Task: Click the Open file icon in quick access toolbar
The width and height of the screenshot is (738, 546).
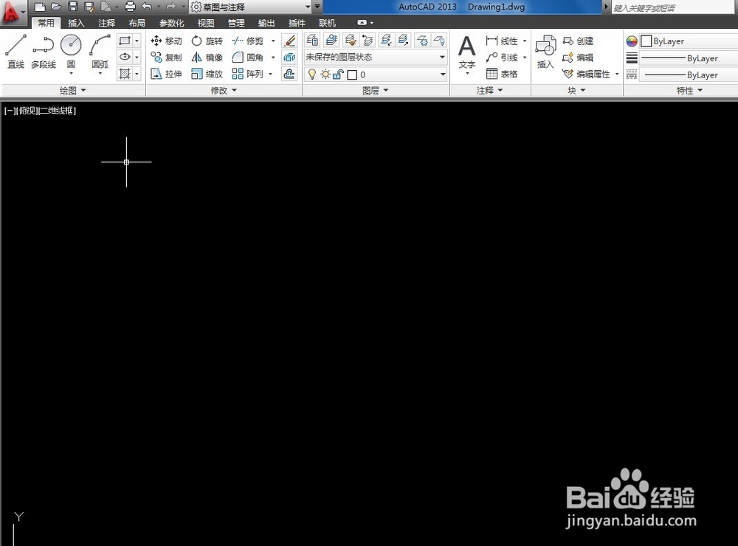Action: (x=57, y=7)
